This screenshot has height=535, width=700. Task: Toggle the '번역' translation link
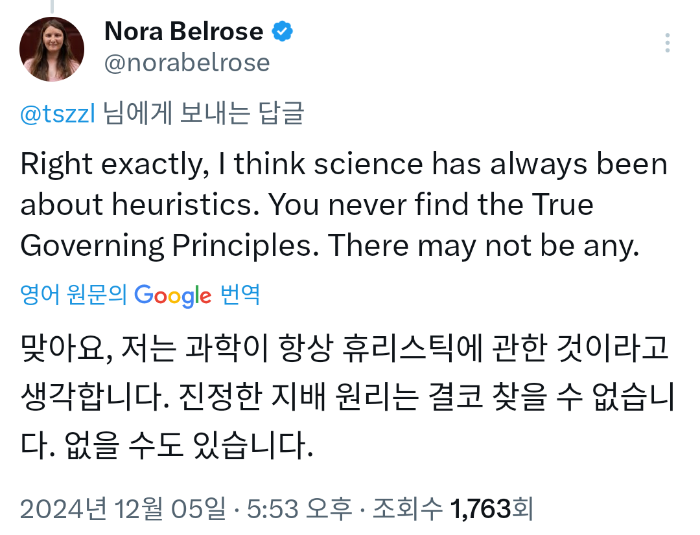240,295
